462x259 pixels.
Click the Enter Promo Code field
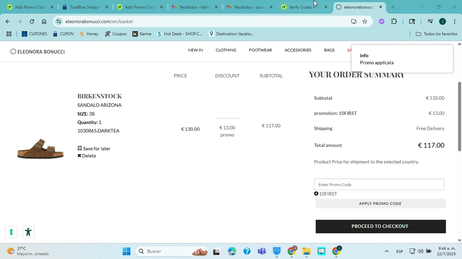379,185
